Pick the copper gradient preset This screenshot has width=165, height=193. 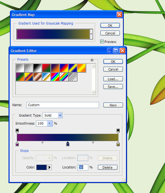click(38, 77)
